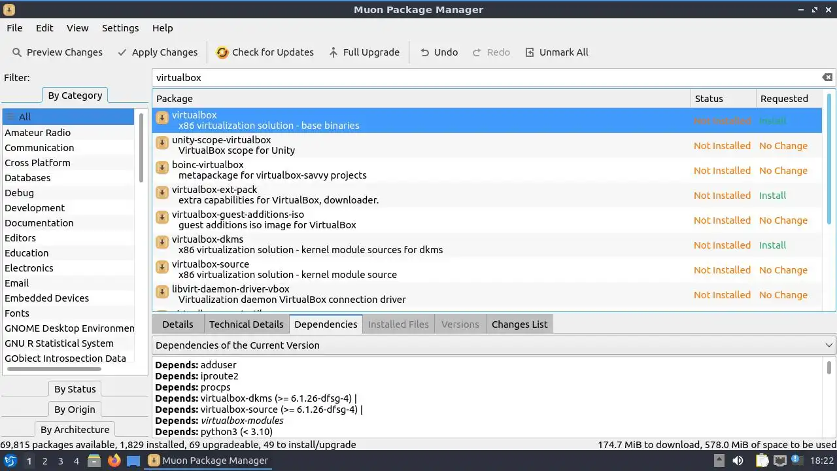The image size is (837, 471).
Task: Click the selected virtualbox package icon
Action: [162, 118]
